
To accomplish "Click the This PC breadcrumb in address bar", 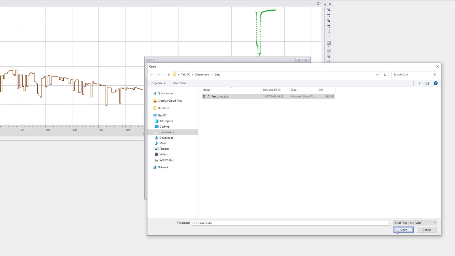I will 185,75.
